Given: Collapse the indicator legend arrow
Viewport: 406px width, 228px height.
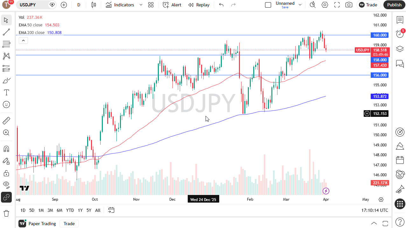Looking at the screenshot, I should tap(23, 40).
